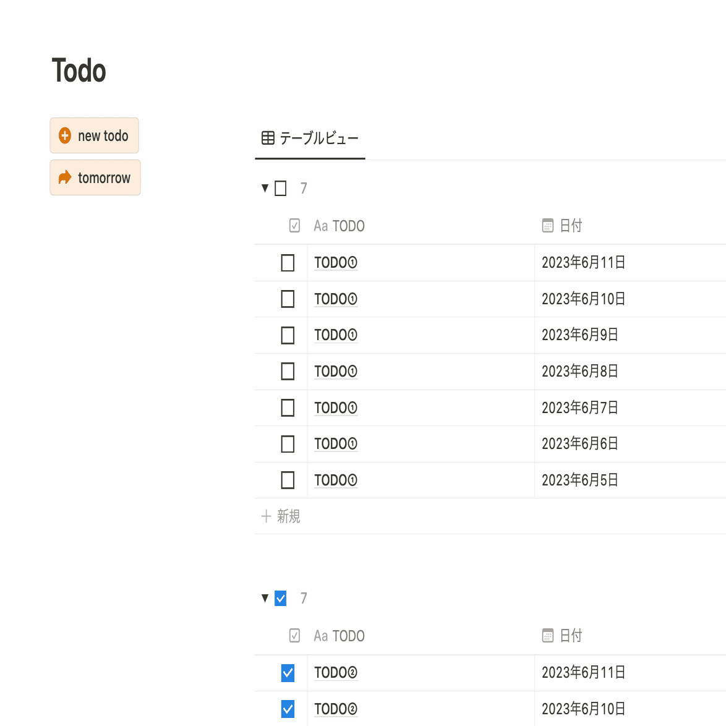Click checkbox column icon in unchecked group header
726x726 pixels.
click(x=294, y=226)
